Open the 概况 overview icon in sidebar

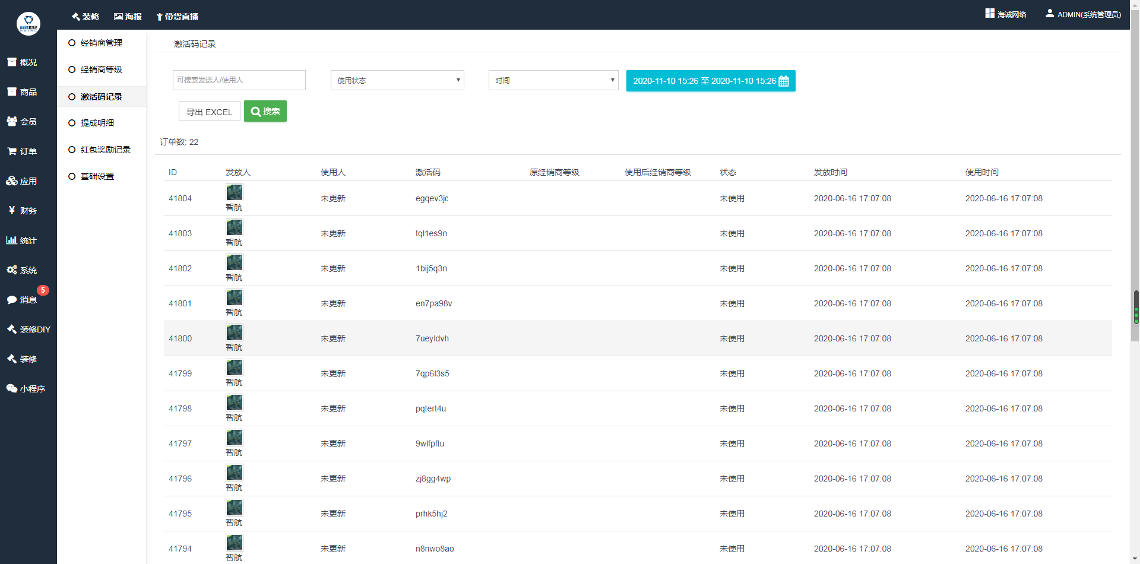[x=12, y=62]
